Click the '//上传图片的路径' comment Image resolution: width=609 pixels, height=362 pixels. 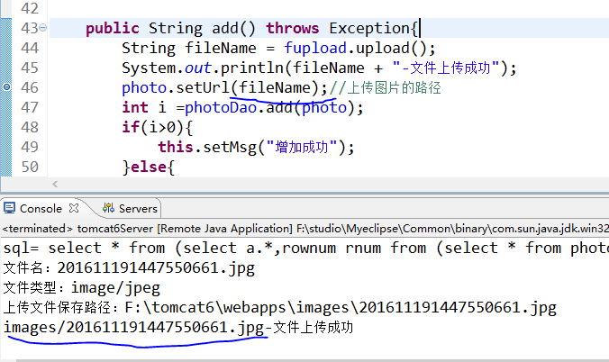pyautogui.click(x=386, y=87)
